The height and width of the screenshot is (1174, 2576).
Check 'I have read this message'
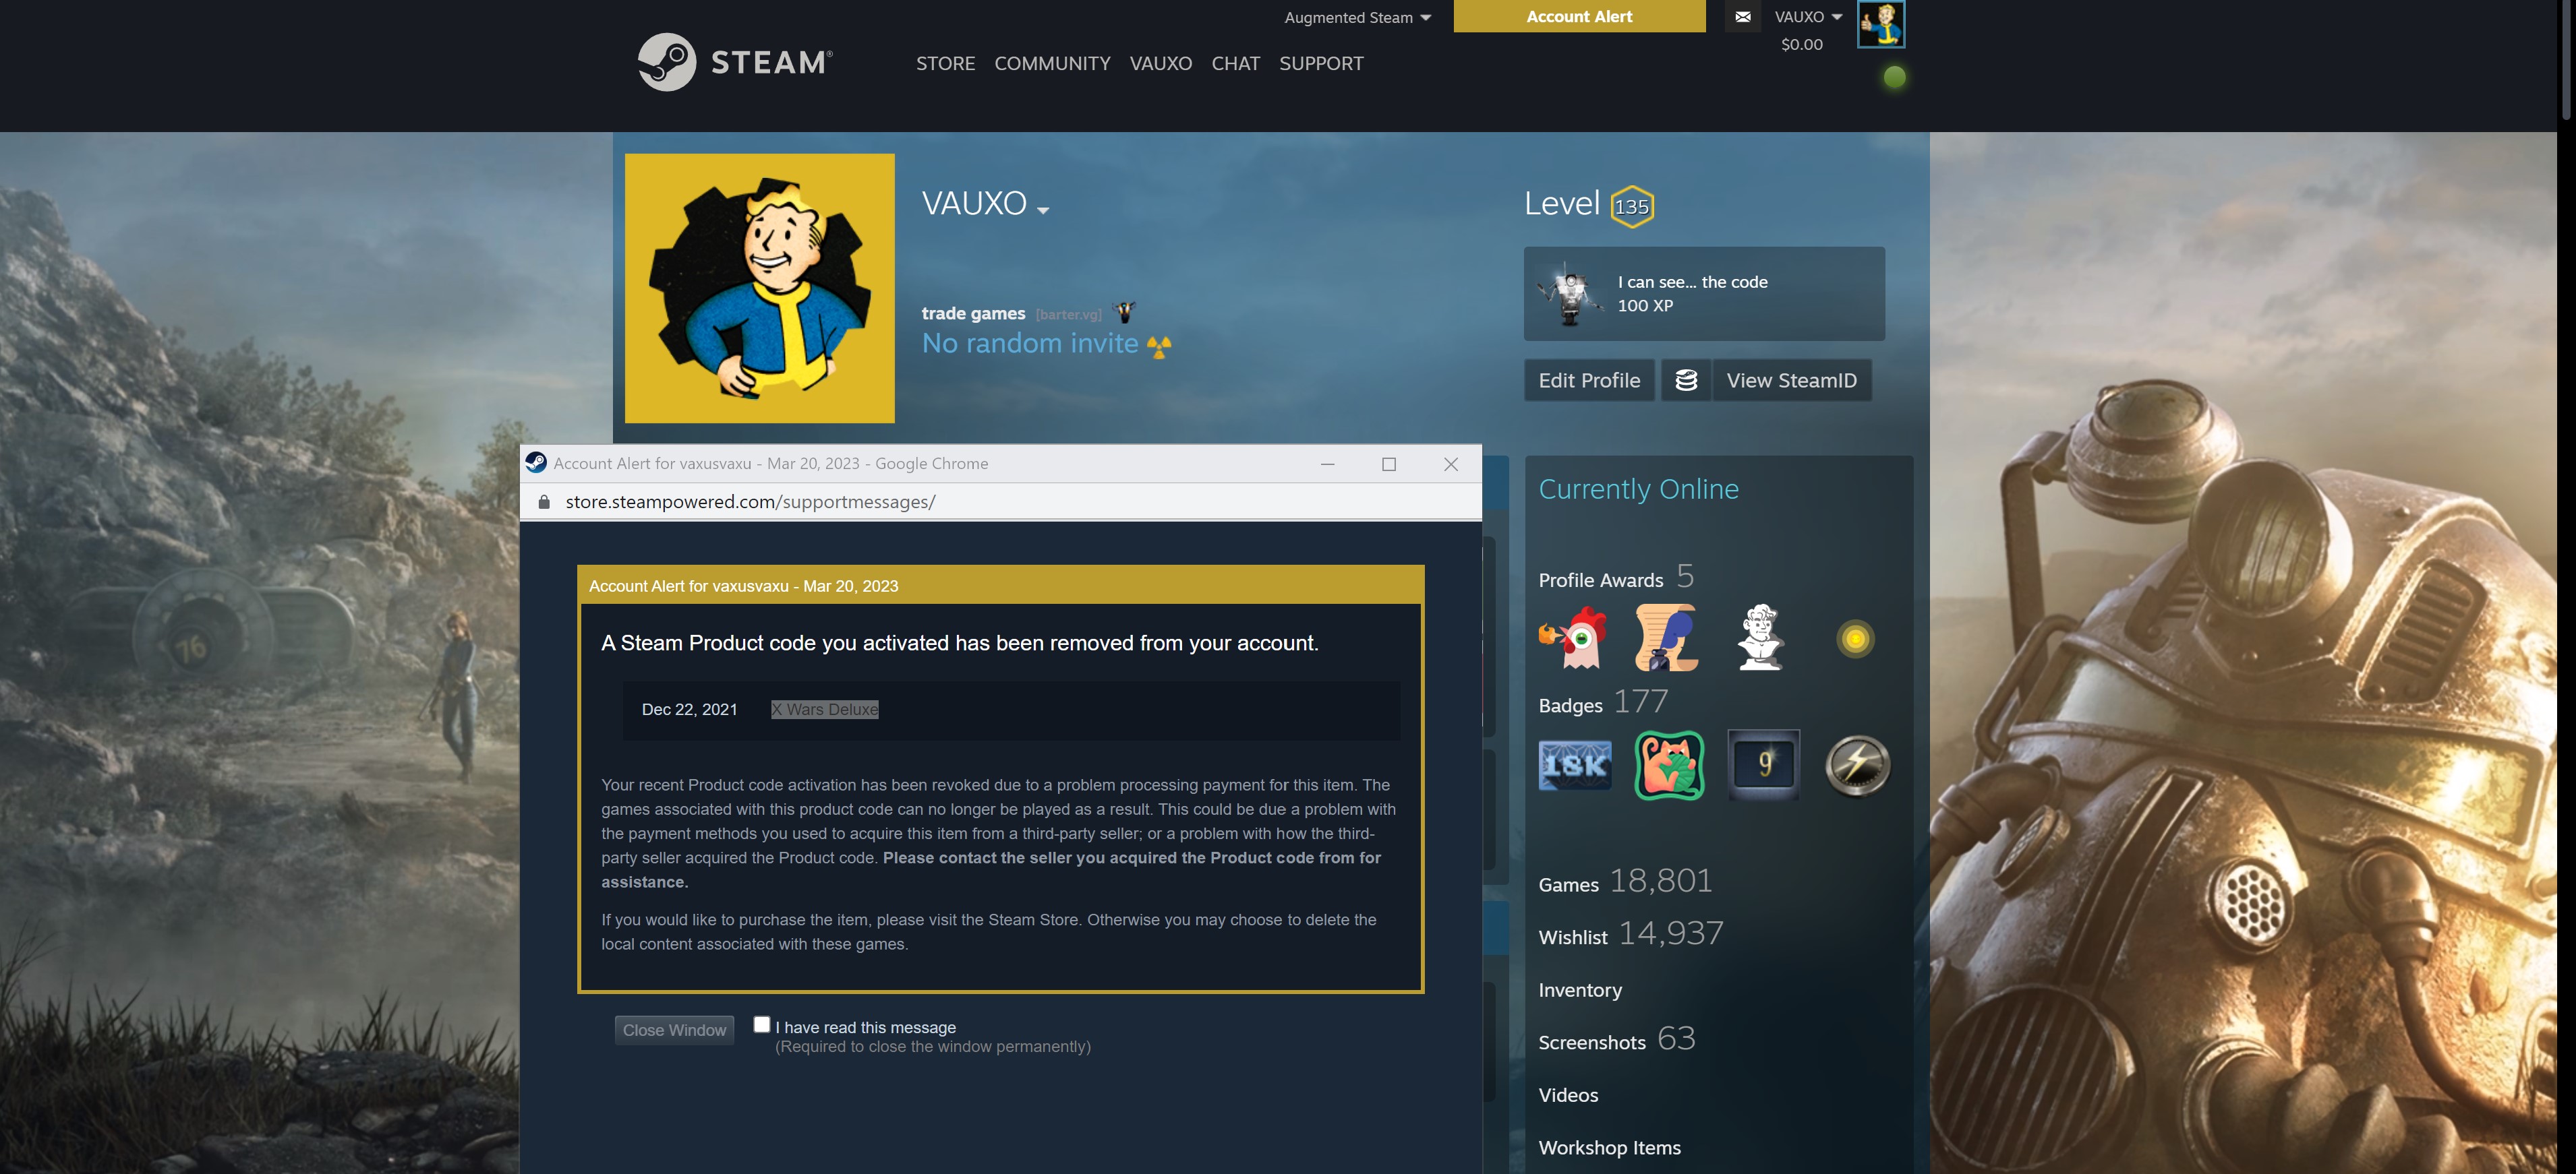point(761,1024)
